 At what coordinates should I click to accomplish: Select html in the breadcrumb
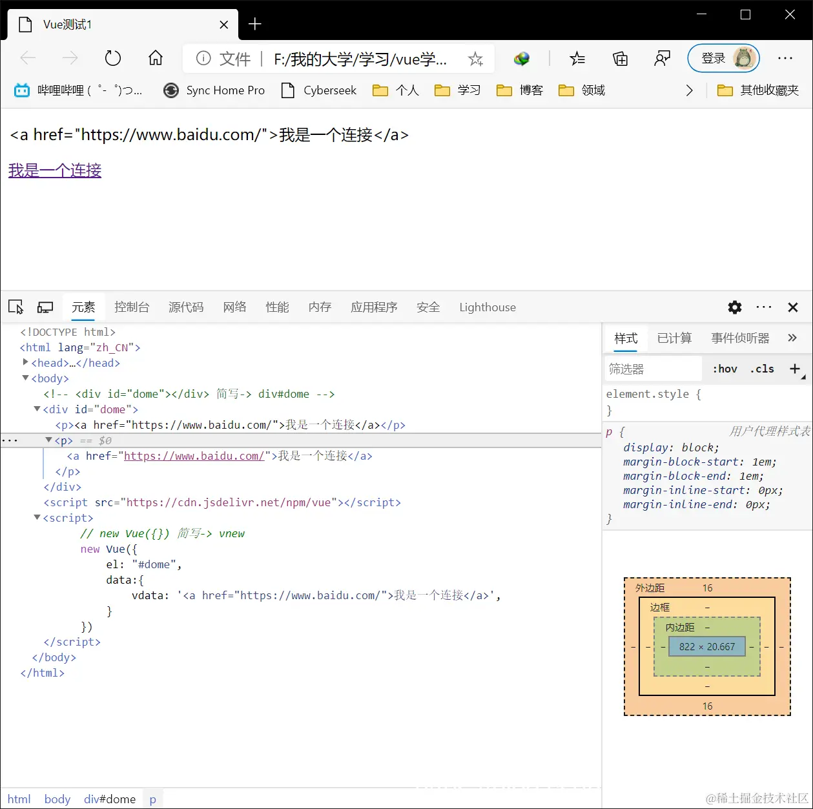point(19,799)
